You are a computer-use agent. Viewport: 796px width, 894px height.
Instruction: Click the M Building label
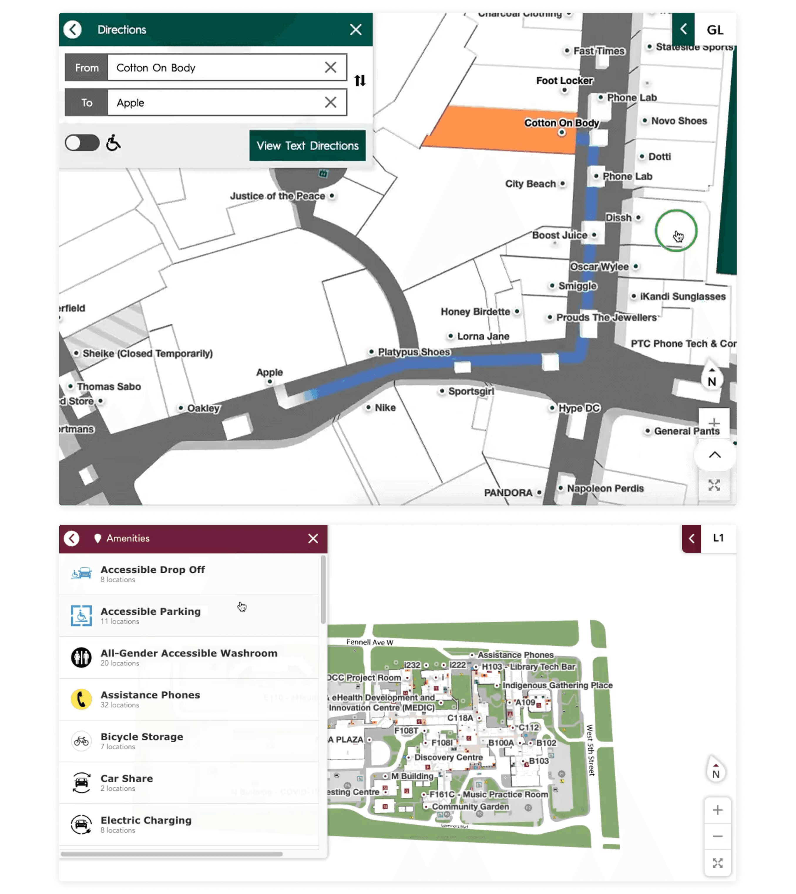click(x=412, y=776)
